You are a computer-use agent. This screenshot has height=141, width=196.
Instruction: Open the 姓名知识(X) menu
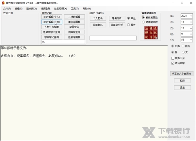click(x=60, y=8)
